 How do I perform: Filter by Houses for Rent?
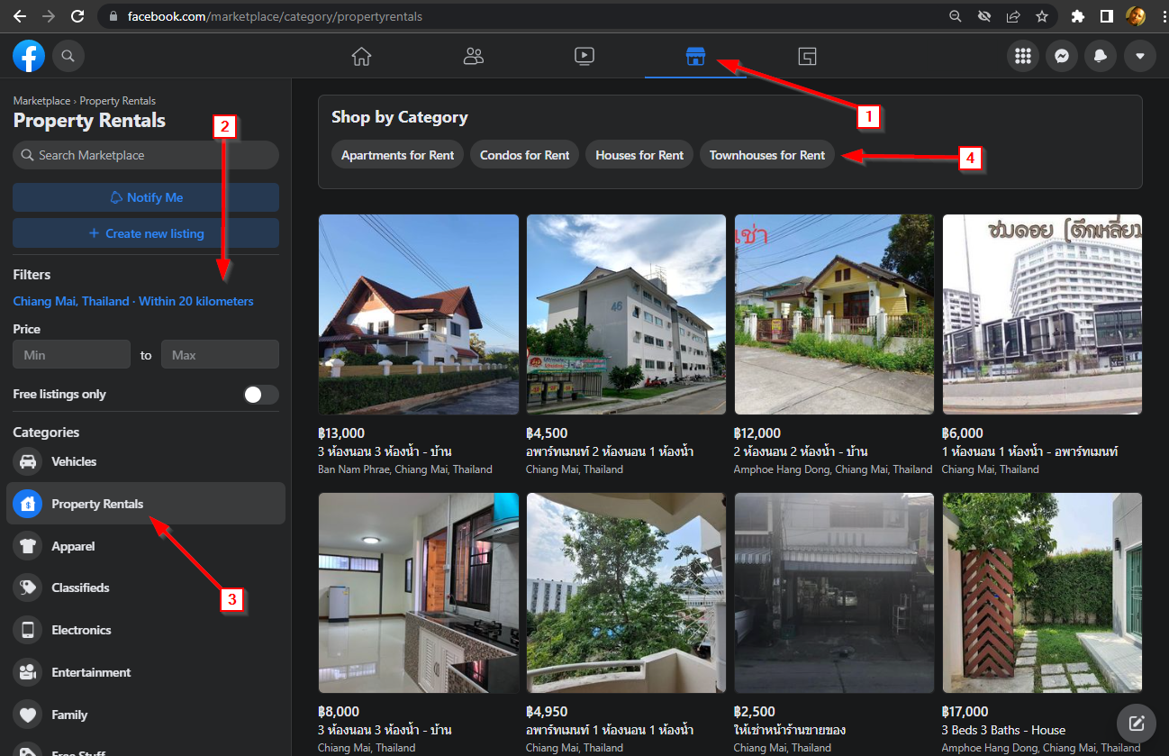pos(639,155)
